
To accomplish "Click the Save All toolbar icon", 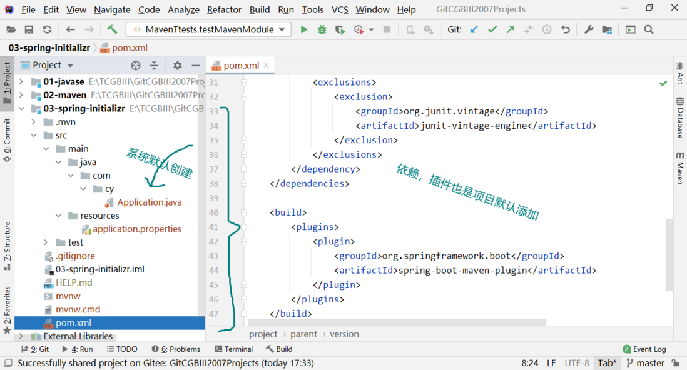I will (x=29, y=30).
